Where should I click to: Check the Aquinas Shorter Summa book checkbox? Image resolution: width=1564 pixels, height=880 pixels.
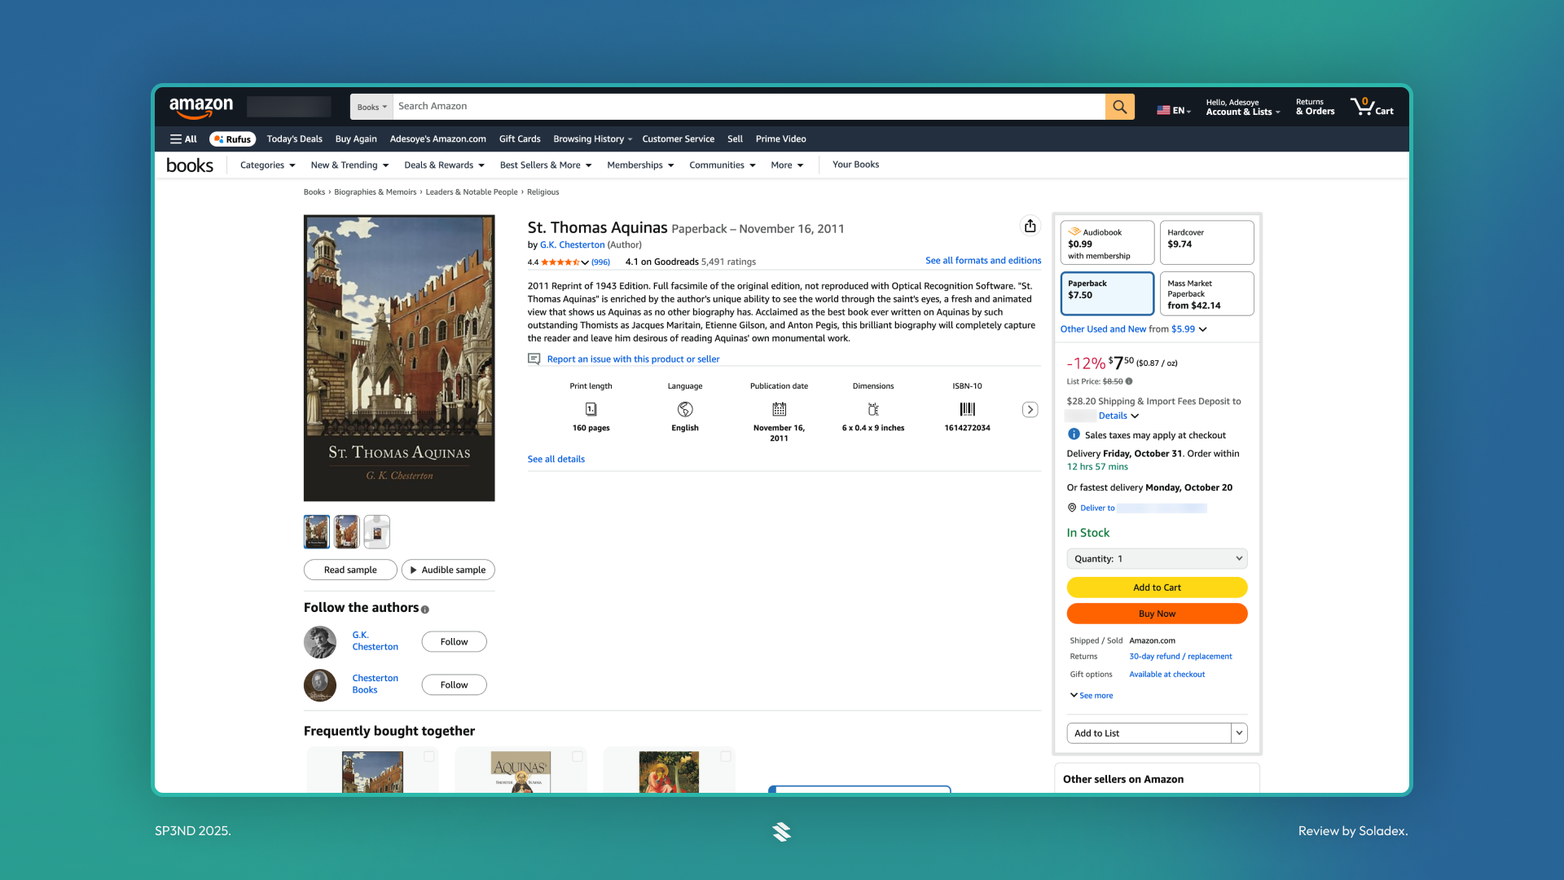(577, 757)
